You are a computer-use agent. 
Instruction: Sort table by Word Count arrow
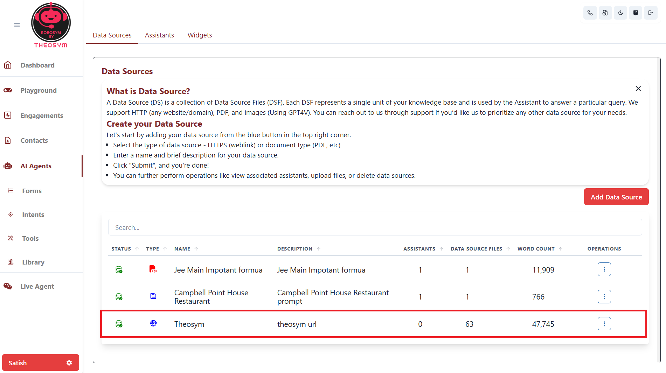click(561, 249)
